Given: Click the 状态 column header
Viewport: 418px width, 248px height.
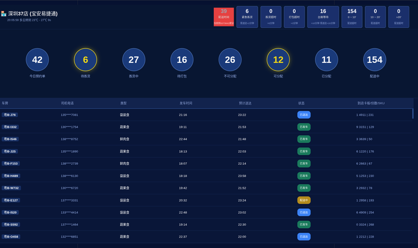Looking at the screenshot, I should [301, 103].
